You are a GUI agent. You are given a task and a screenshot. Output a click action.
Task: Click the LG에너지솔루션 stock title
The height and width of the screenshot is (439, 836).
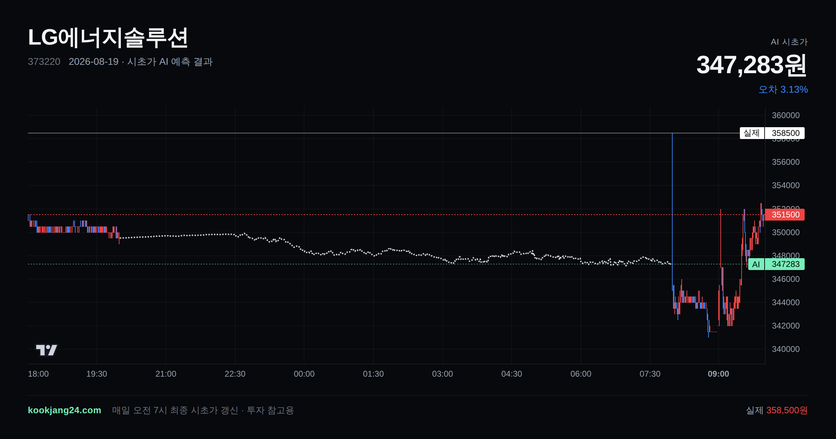click(x=108, y=38)
